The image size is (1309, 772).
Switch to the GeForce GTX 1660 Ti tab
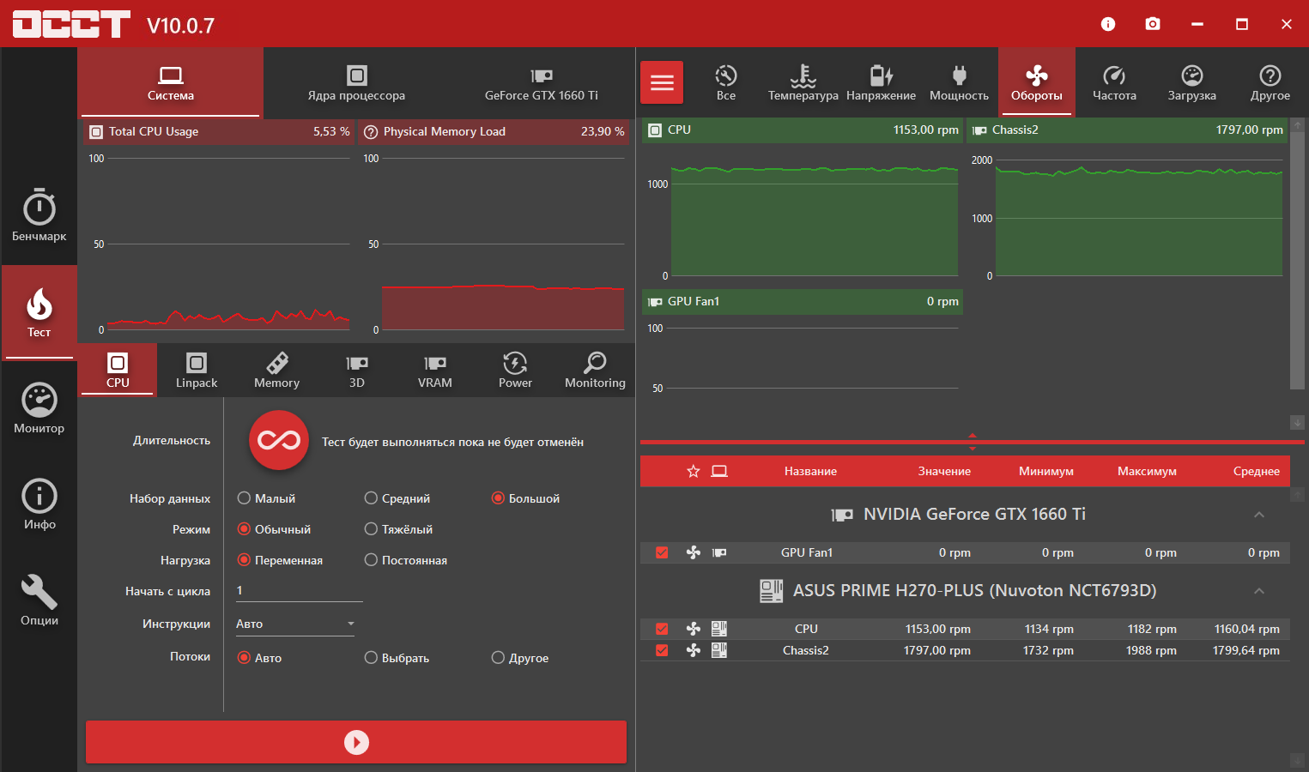point(542,82)
